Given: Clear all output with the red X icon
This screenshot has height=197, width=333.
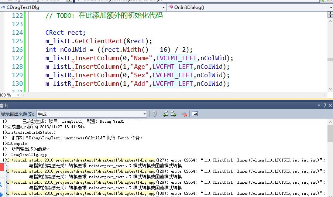Looking at the screenshot, I should pos(184,114).
